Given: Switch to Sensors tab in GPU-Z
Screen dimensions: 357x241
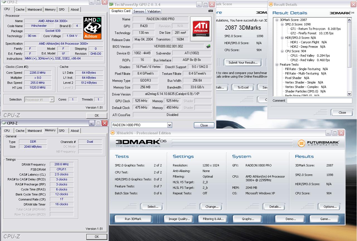Looking at the screenshot, I should (x=139, y=11).
